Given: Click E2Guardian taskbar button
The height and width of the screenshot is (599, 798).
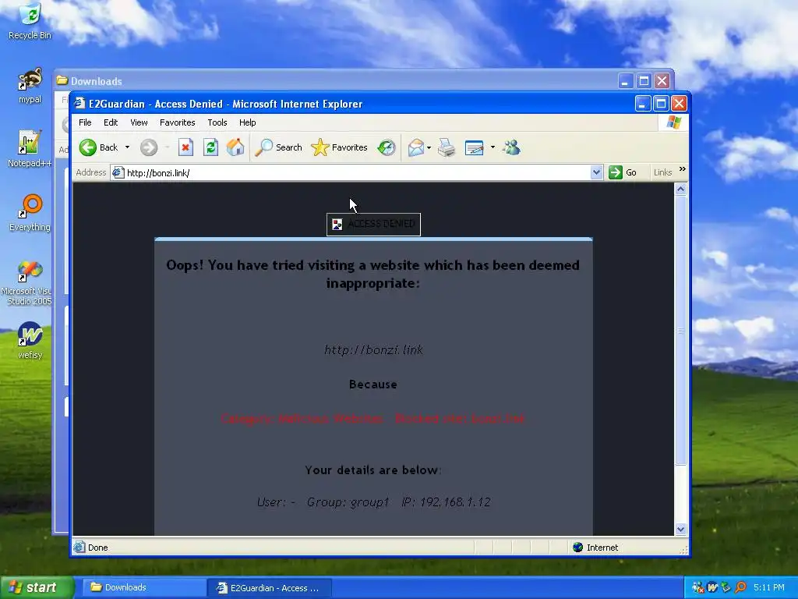Looking at the screenshot, I should coord(270,588).
